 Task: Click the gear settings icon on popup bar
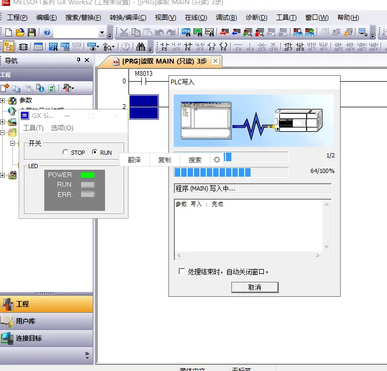(217, 160)
